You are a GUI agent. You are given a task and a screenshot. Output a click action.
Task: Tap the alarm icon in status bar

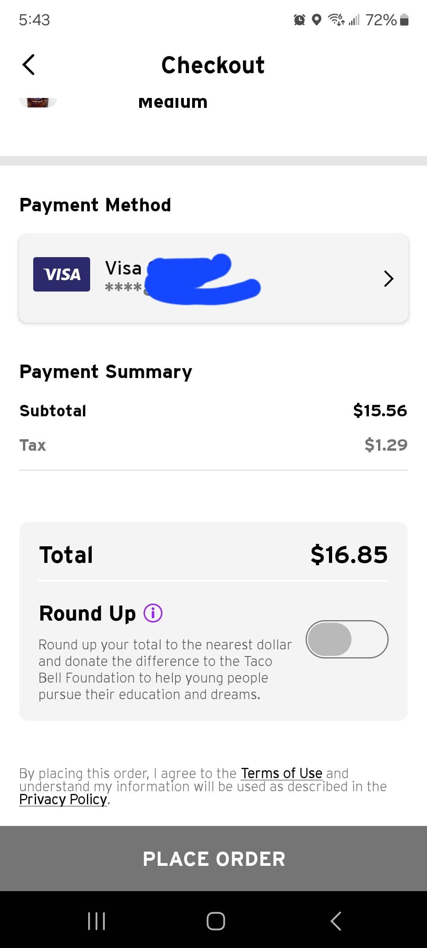tap(299, 20)
